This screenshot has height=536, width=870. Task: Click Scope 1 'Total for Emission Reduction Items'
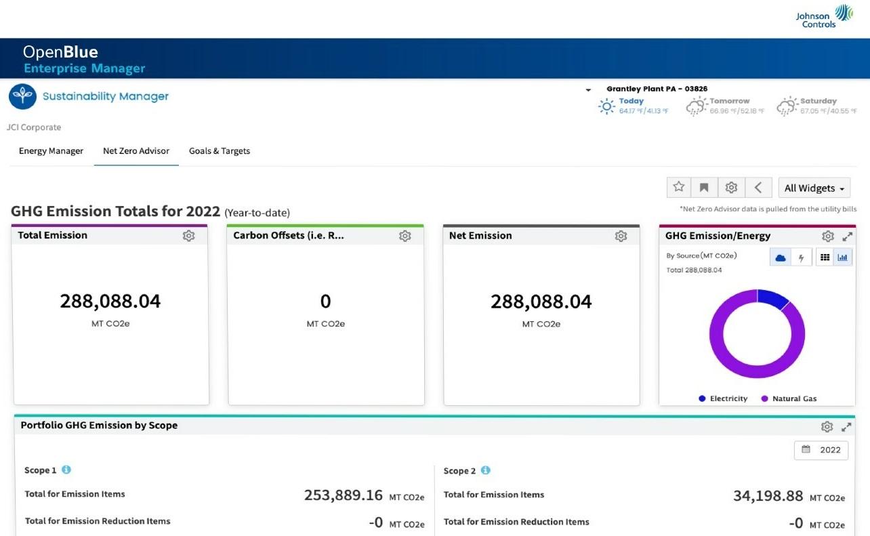98,521
